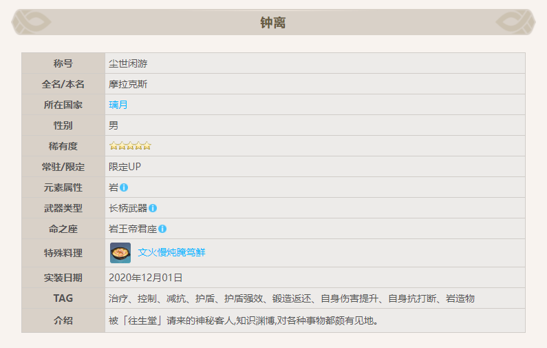Viewport: 547px width, 348px height.
Task: Click the info icon next to 岩 element
Action: [x=124, y=187]
